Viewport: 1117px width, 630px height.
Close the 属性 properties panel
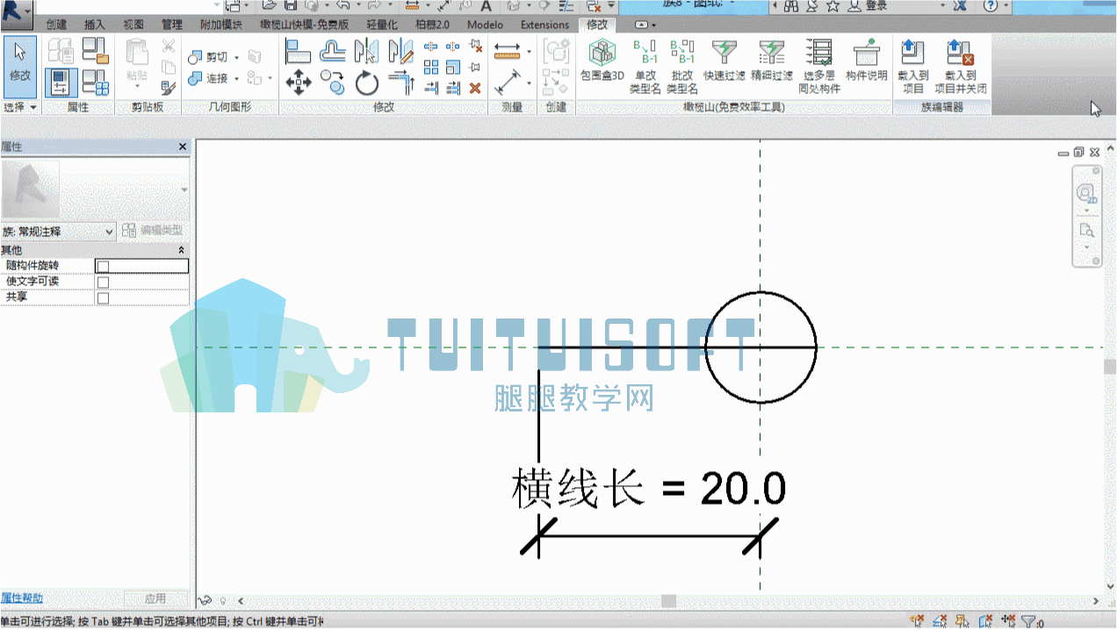(x=183, y=147)
